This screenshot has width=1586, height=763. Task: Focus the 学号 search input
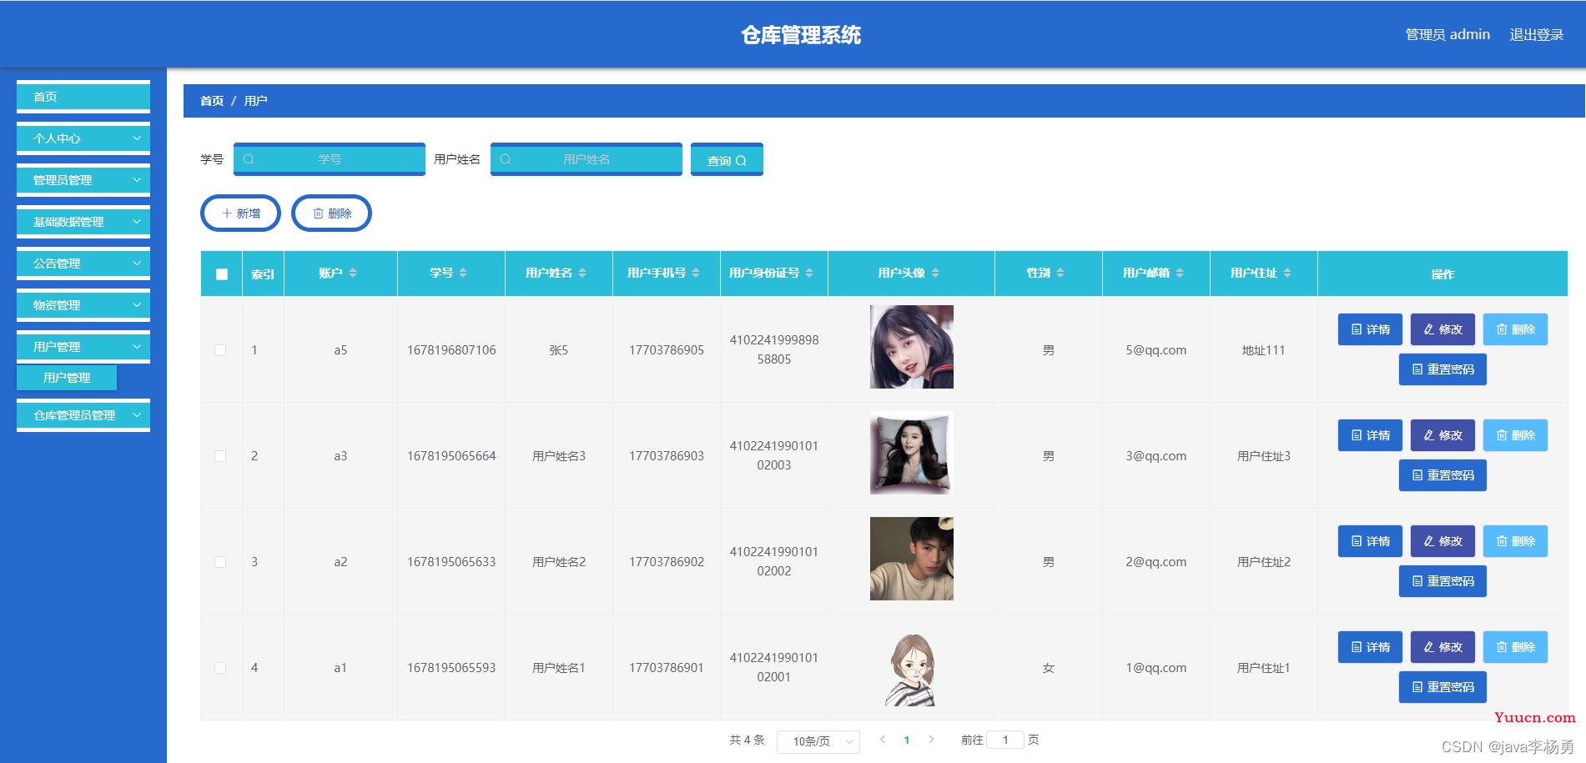[330, 159]
